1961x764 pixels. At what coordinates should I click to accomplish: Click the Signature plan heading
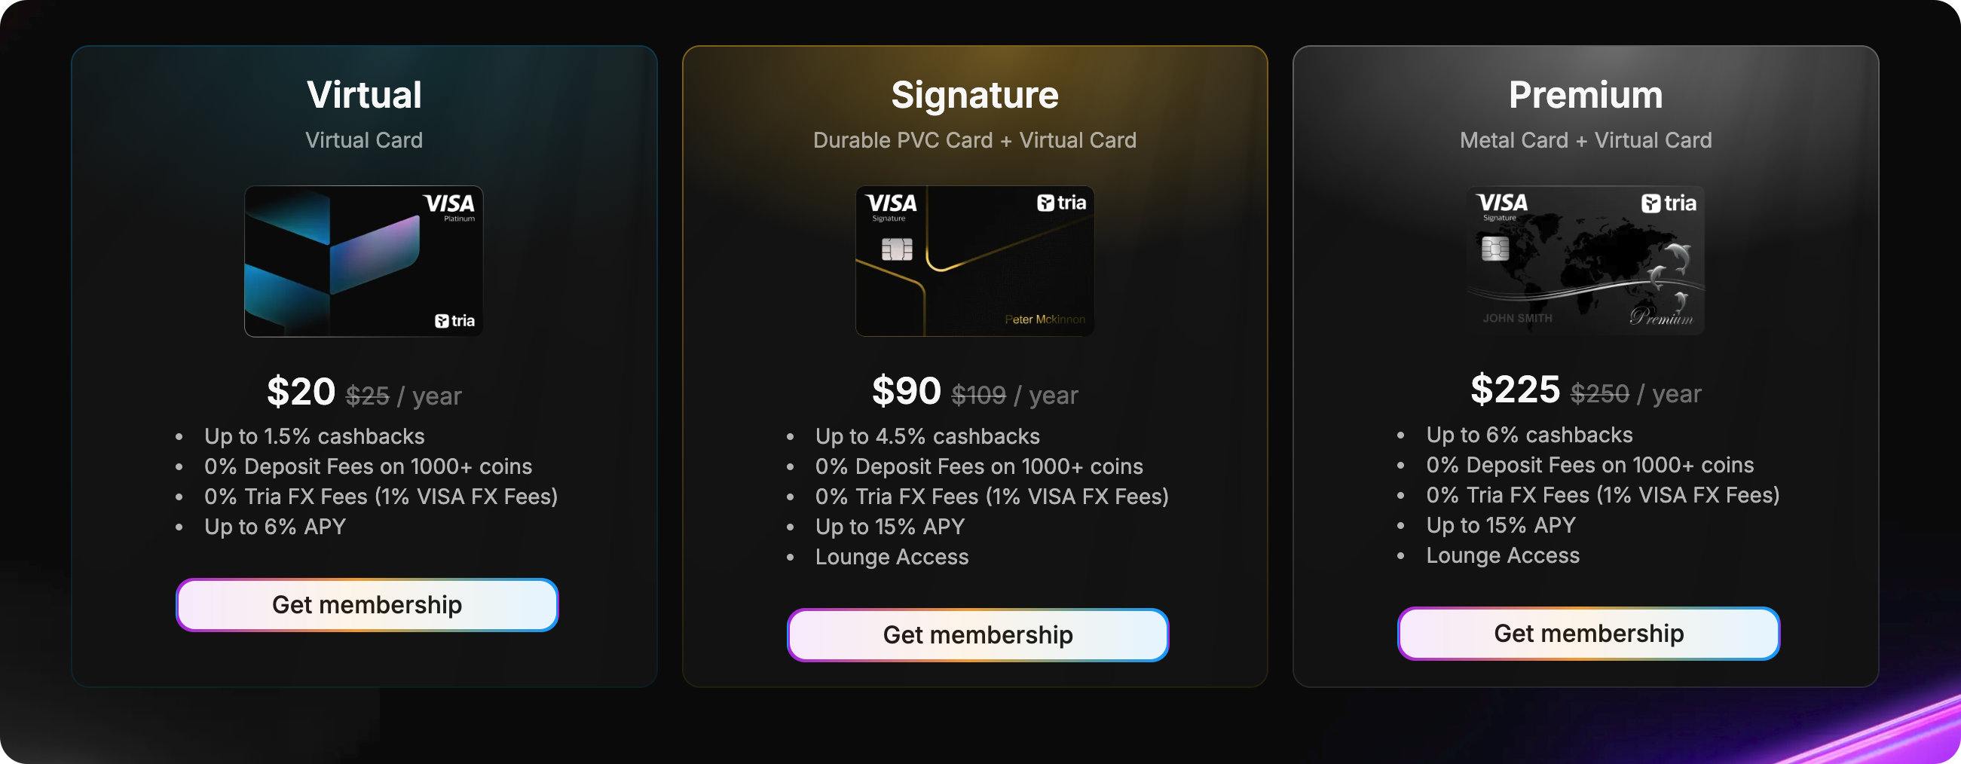tap(974, 95)
